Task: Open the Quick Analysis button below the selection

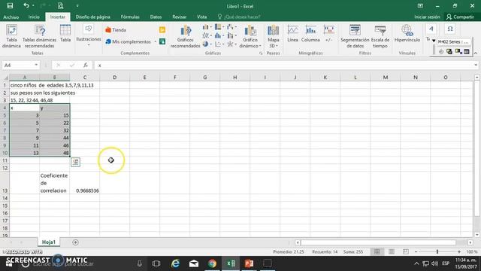Action: point(75,163)
